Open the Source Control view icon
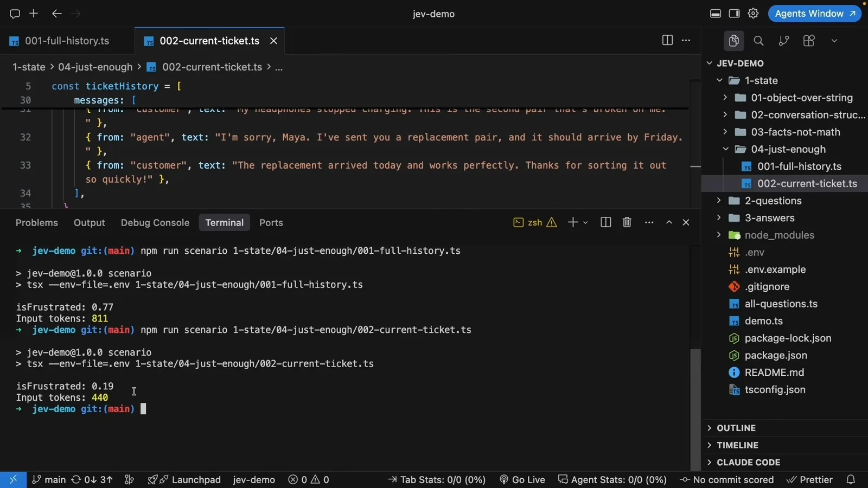Image resolution: width=868 pixels, height=488 pixels. click(x=783, y=41)
